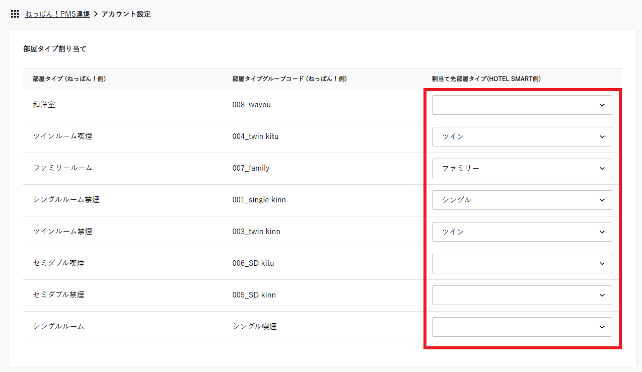Click the 割当て先部屋タイプ(HOTEL SMART側) header

click(486, 79)
